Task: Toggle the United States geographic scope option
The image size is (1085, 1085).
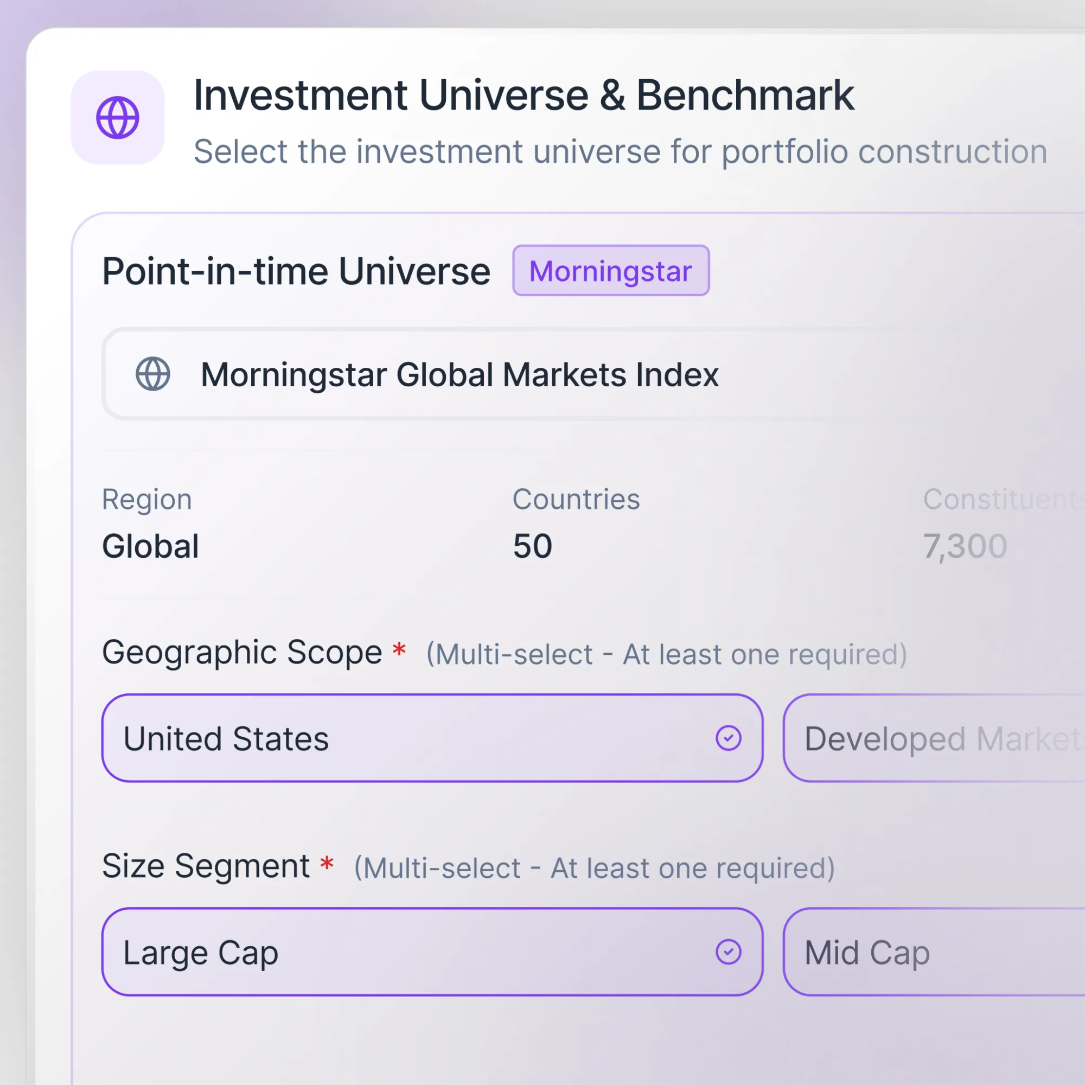Action: (x=432, y=738)
